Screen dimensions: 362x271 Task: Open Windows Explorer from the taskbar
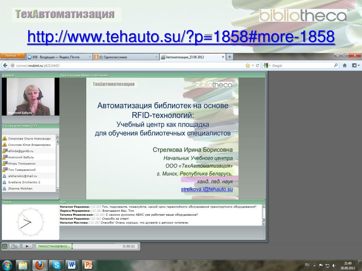pos(23,265)
